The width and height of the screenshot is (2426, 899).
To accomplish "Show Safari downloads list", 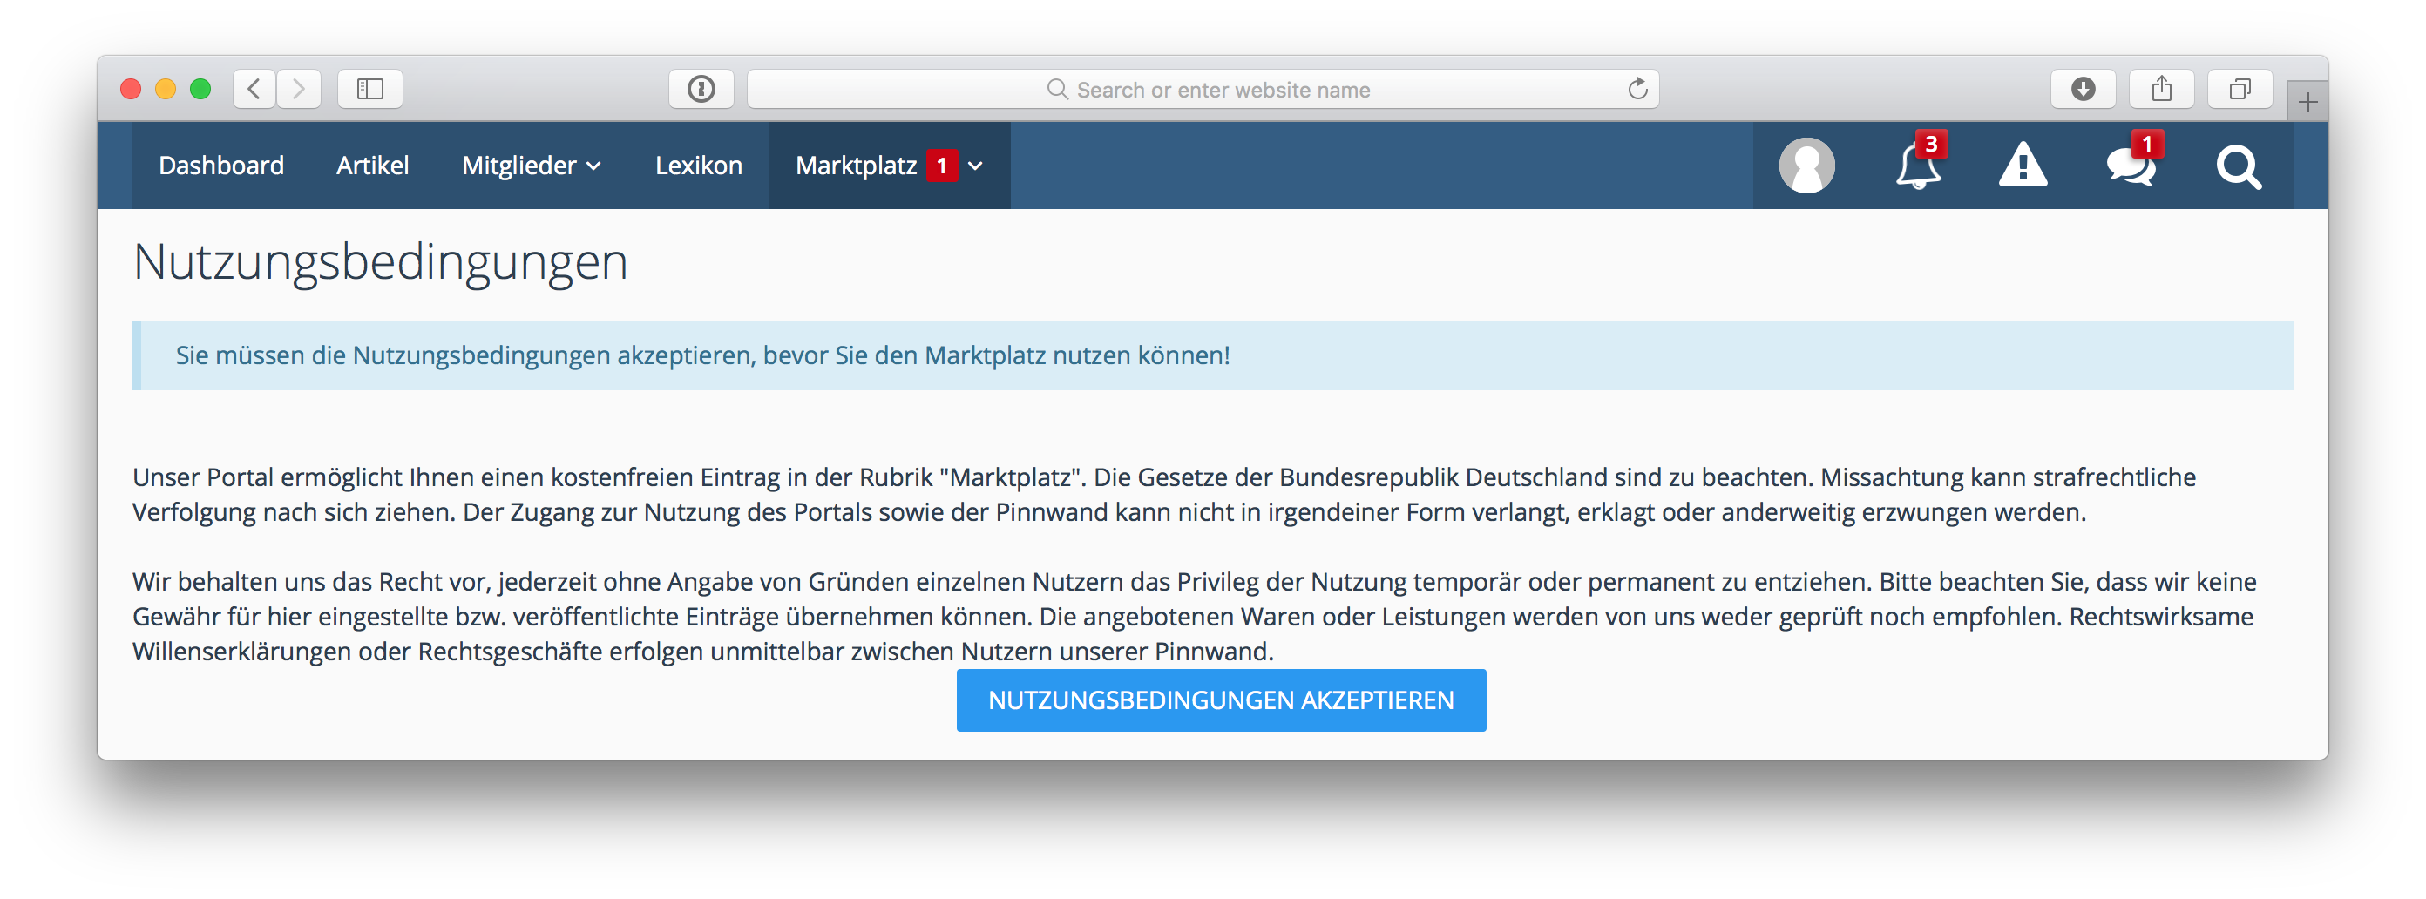I will pos(2084,89).
